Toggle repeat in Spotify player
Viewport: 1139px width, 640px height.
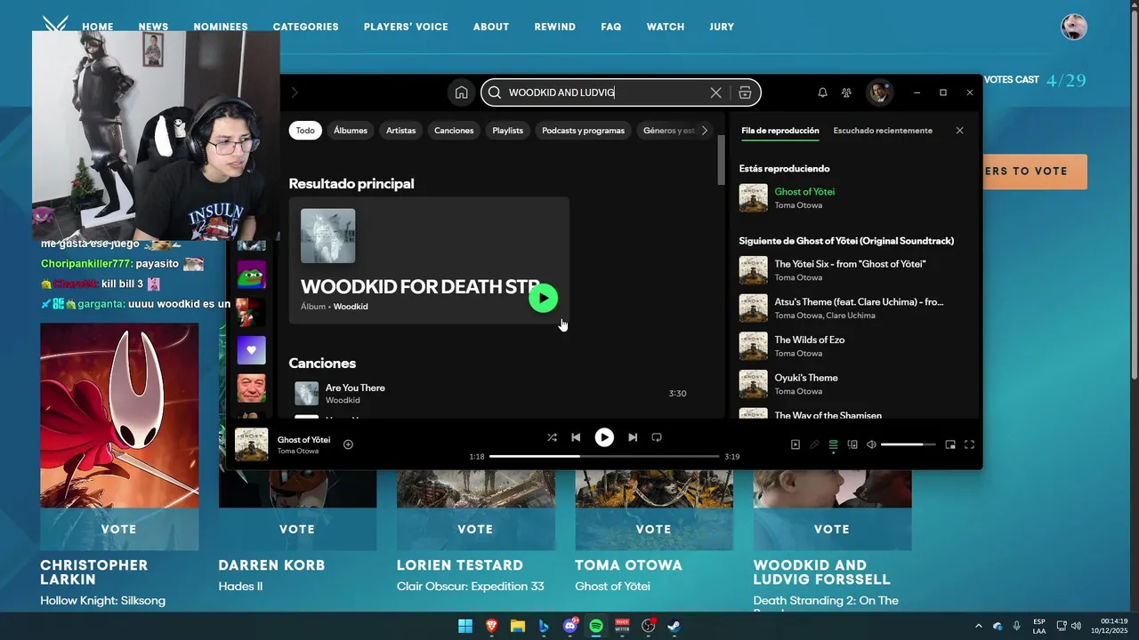tap(657, 437)
